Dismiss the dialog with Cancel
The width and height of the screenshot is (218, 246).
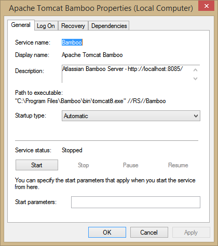click(149, 233)
